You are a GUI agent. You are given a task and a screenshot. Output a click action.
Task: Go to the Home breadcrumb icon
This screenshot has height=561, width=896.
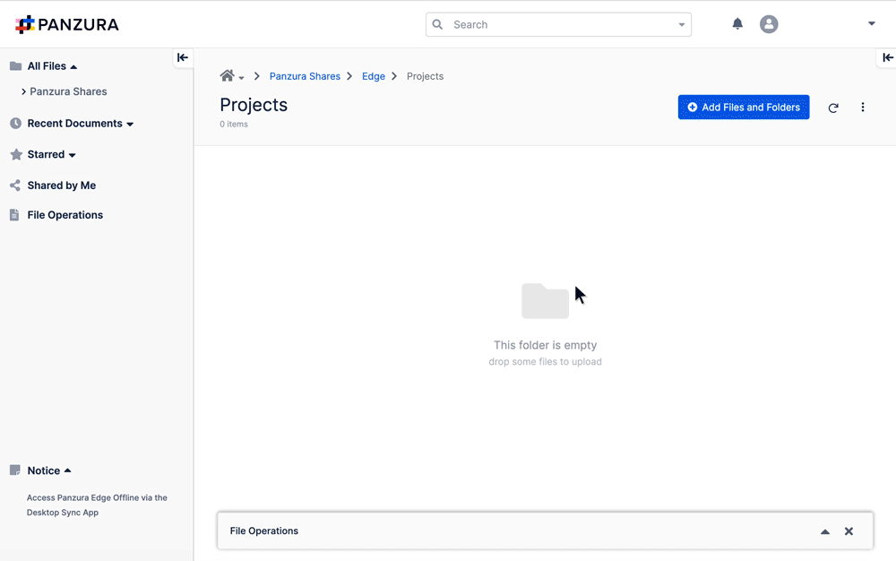227,75
